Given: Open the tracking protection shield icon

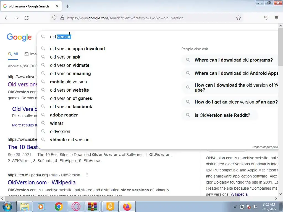Looking at the screenshot, I should [54, 18].
